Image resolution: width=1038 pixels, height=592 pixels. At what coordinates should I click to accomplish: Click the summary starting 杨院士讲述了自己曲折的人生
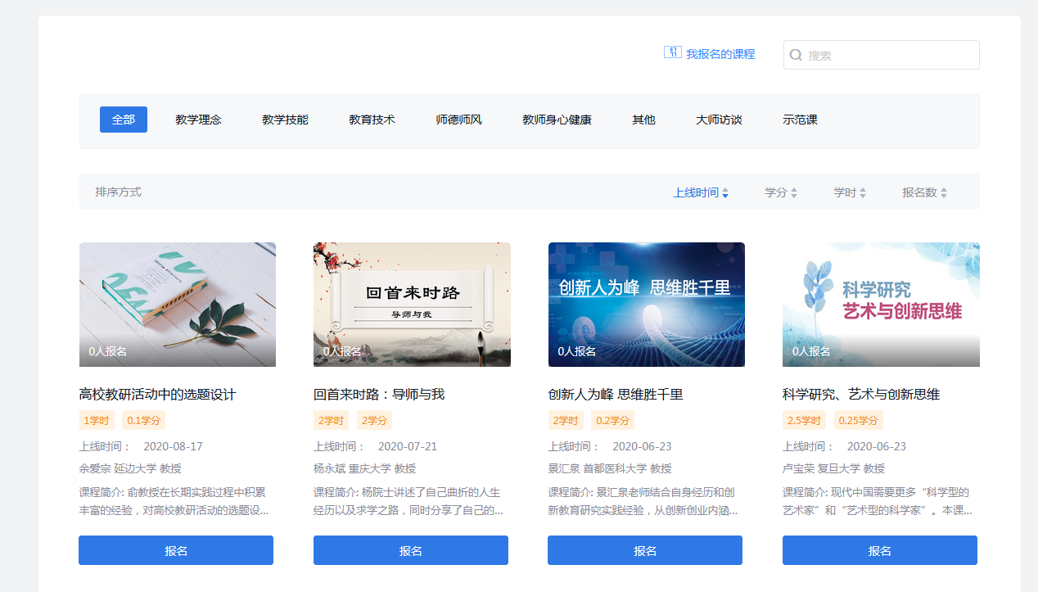(409, 501)
